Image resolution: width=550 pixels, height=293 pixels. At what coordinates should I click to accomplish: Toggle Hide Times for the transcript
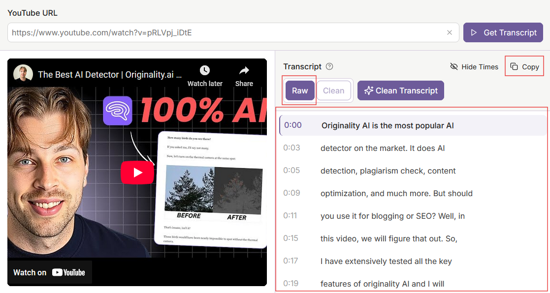pos(474,66)
